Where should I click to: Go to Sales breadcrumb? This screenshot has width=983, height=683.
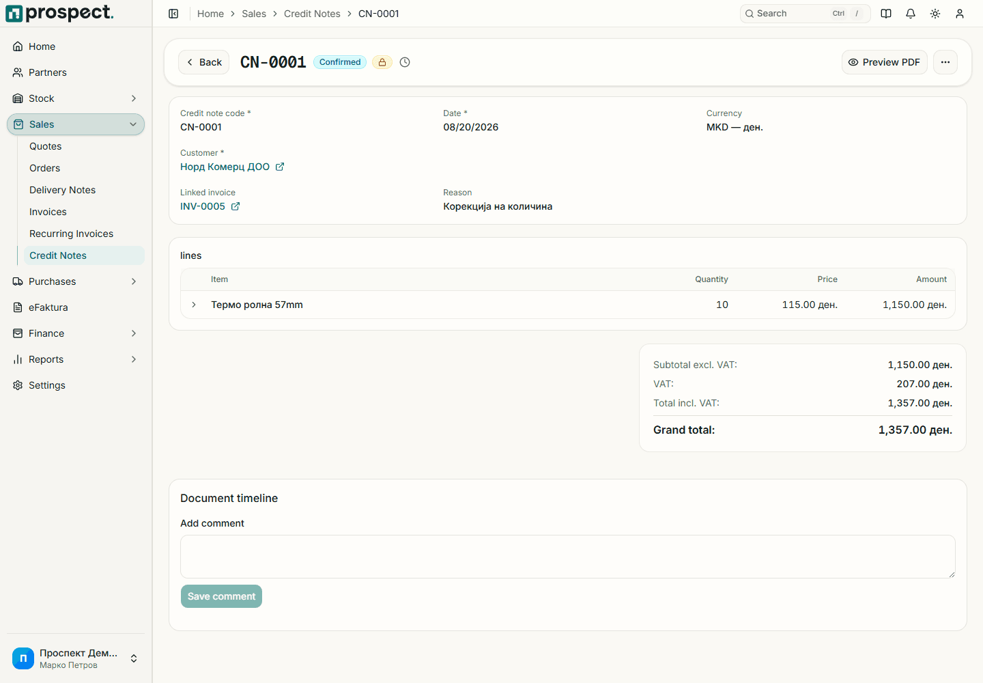[254, 14]
